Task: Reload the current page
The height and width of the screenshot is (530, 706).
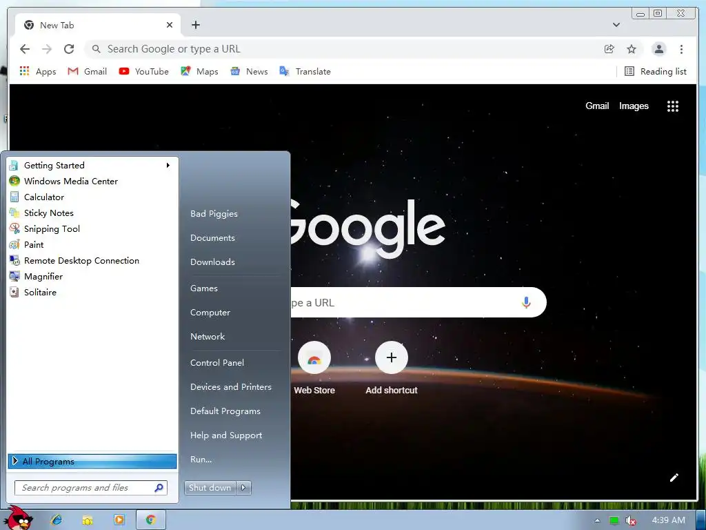Action: click(x=69, y=49)
